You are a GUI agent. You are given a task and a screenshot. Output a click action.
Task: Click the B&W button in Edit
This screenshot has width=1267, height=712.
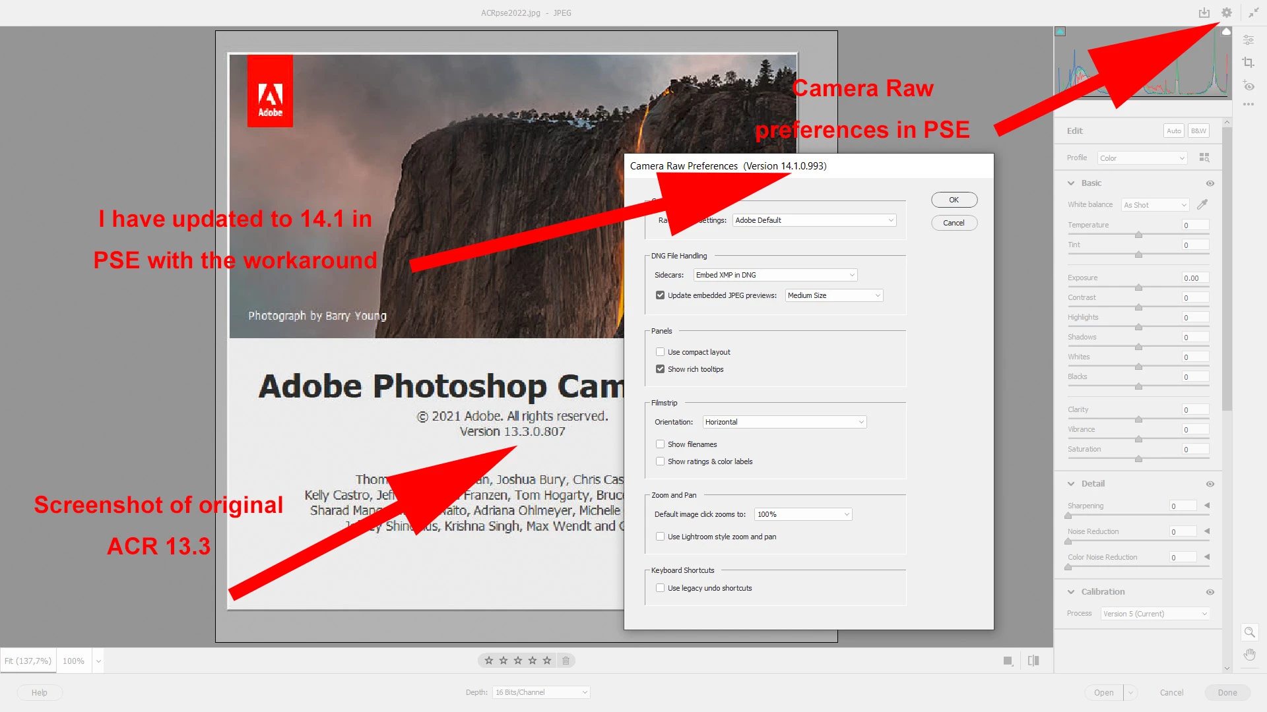1198,131
